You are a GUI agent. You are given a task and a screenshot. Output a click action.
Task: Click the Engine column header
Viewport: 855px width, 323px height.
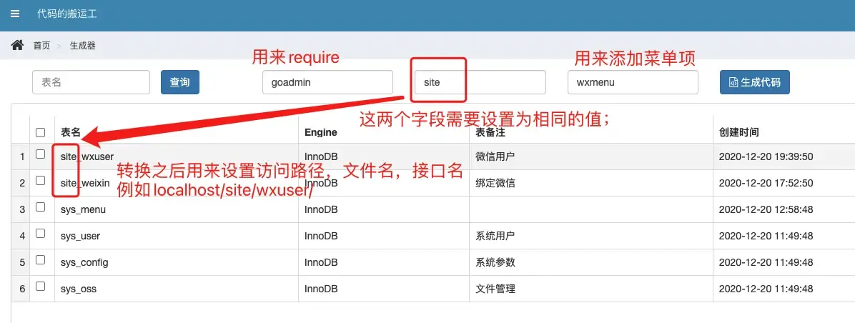[320, 132]
